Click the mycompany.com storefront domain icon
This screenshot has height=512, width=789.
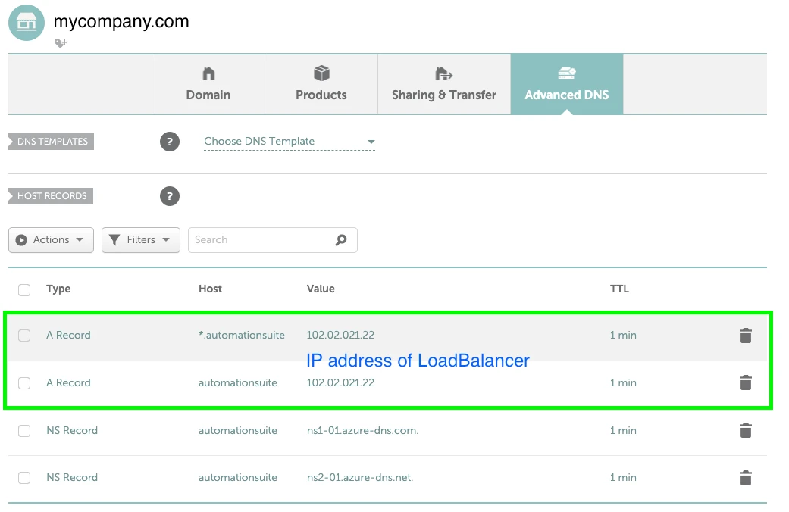(27, 23)
